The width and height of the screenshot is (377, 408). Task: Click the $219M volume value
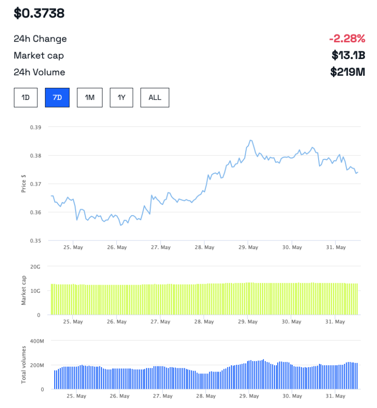coord(348,72)
